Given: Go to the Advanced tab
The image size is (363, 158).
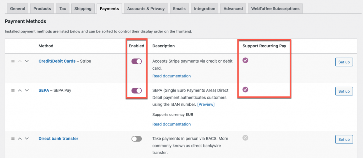Looking at the screenshot, I should point(233,8).
